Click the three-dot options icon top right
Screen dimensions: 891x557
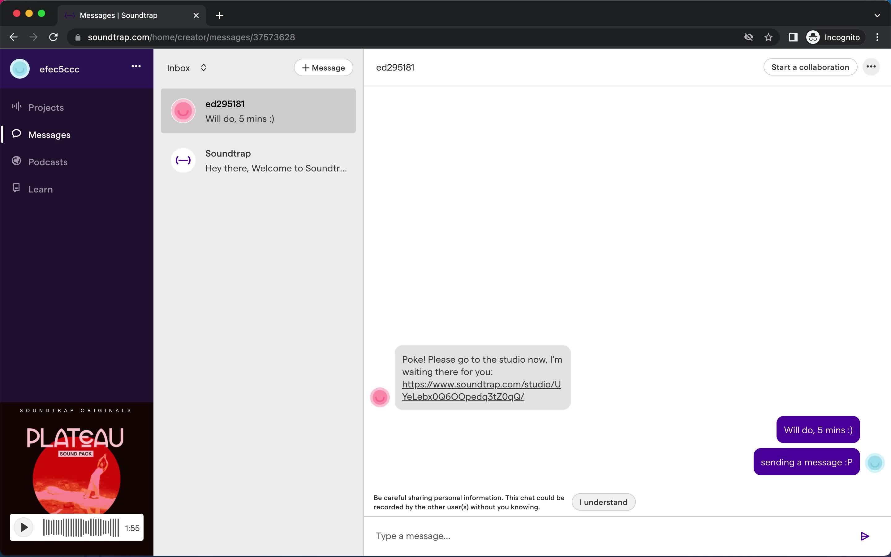(x=872, y=67)
